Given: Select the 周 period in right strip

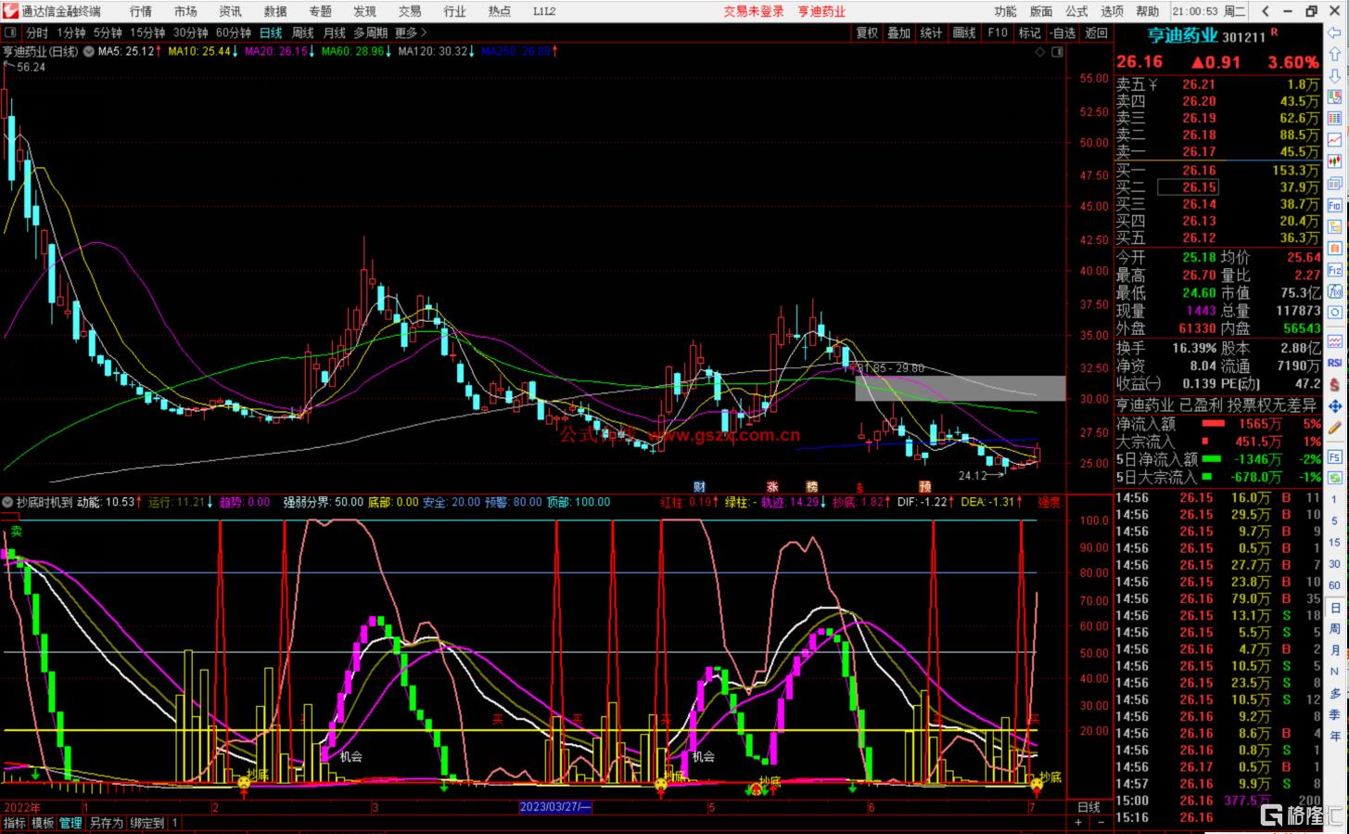Looking at the screenshot, I should [x=1335, y=628].
